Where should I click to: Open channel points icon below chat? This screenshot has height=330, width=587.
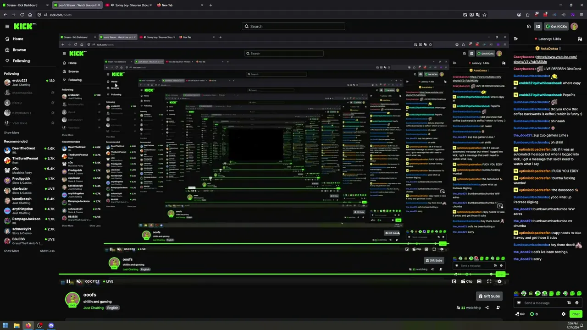pos(520,314)
